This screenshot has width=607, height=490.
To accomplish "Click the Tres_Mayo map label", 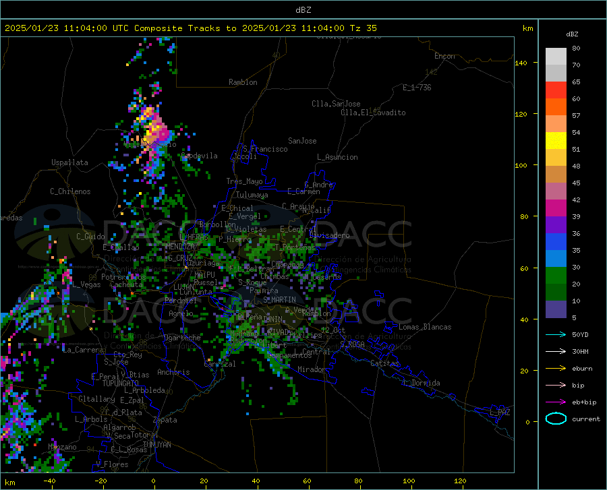I will click(244, 181).
